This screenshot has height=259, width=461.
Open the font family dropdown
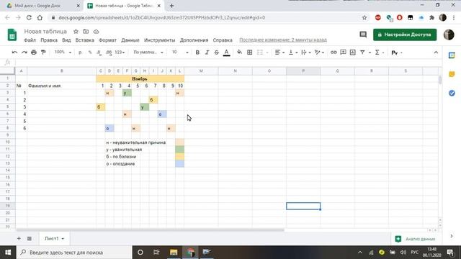pyautogui.click(x=148, y=53)
